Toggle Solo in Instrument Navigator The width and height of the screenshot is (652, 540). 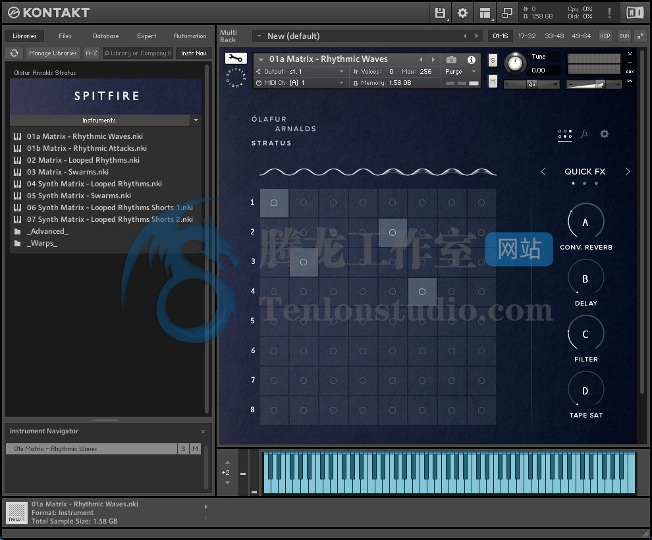[183, 449]
